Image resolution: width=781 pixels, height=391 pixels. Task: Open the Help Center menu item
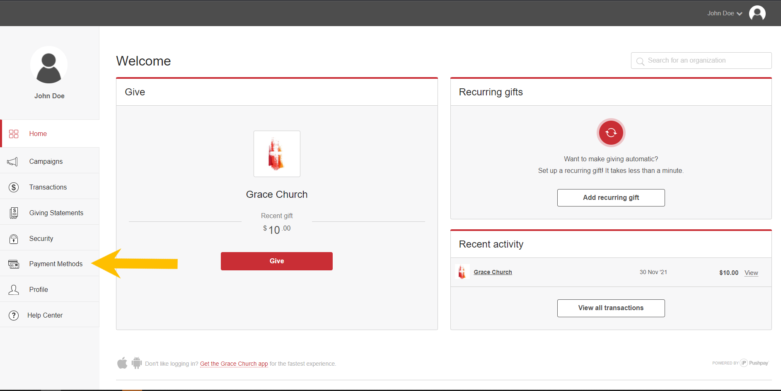pyautogui.click(x=50, y=315)
